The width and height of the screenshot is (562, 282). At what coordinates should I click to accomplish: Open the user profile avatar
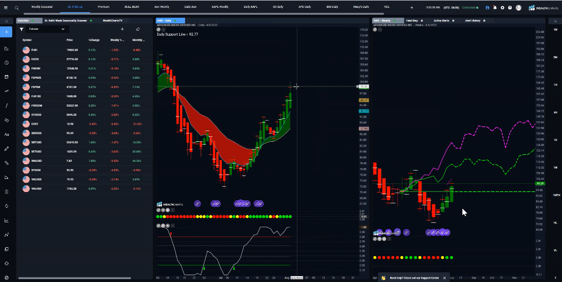pos(518,7)
